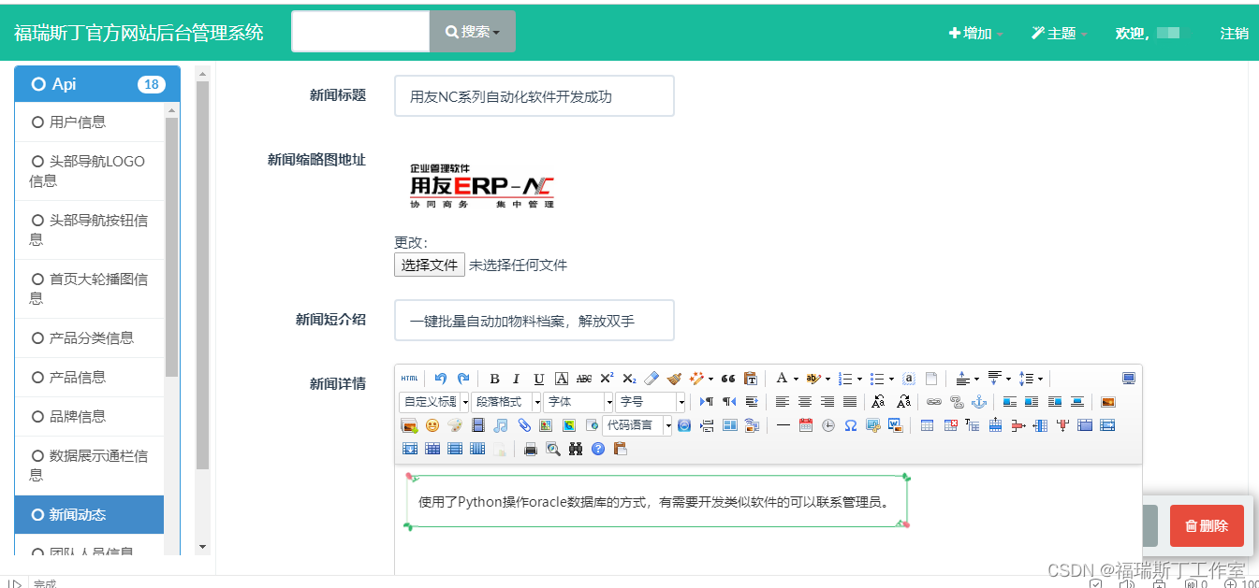Toggle first-line indent icon
The image size is (1259, 588).
point(752,402)
